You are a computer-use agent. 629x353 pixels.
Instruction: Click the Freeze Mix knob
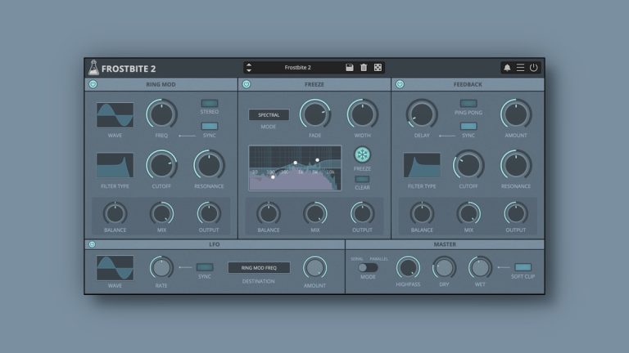[x=314, y=213]
